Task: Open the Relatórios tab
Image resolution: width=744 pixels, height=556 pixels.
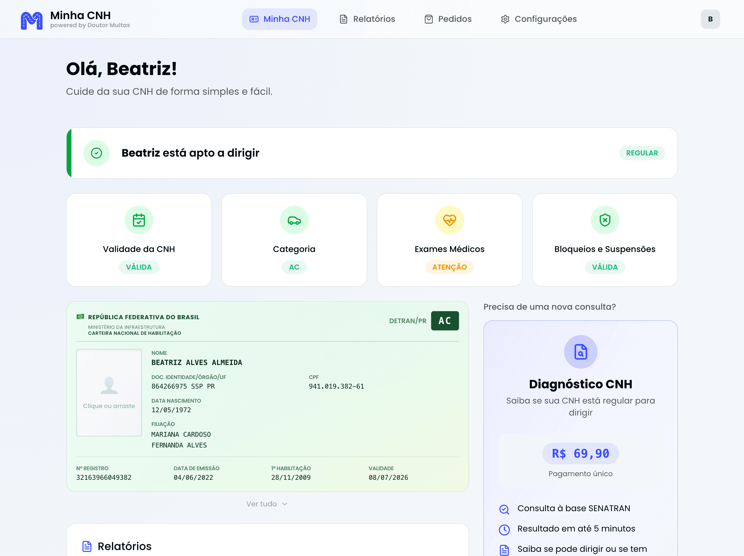Action: coord(367,19)
